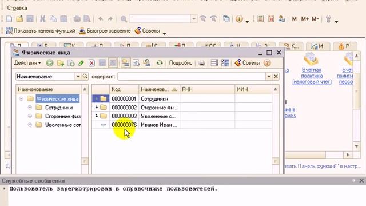Click the green refresh arrows icon

point(160,63)
